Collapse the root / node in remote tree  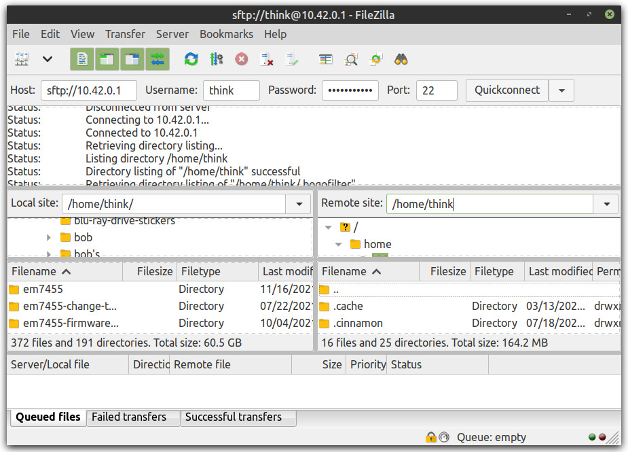tap(329, 228)
